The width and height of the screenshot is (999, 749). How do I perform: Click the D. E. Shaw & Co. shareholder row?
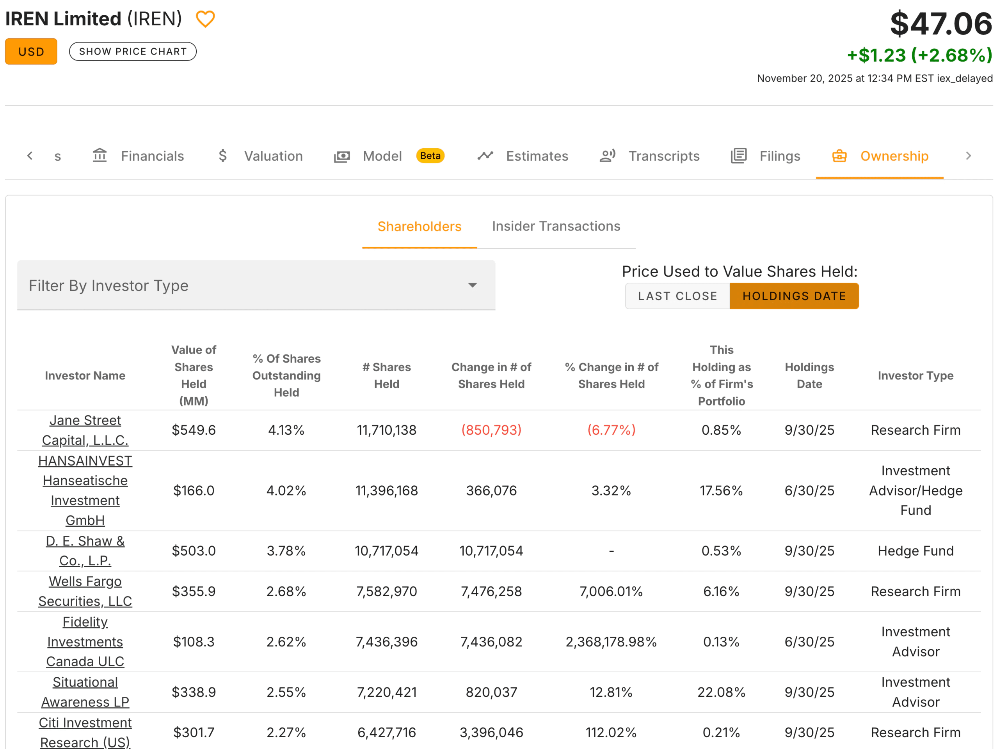[85, 551]
